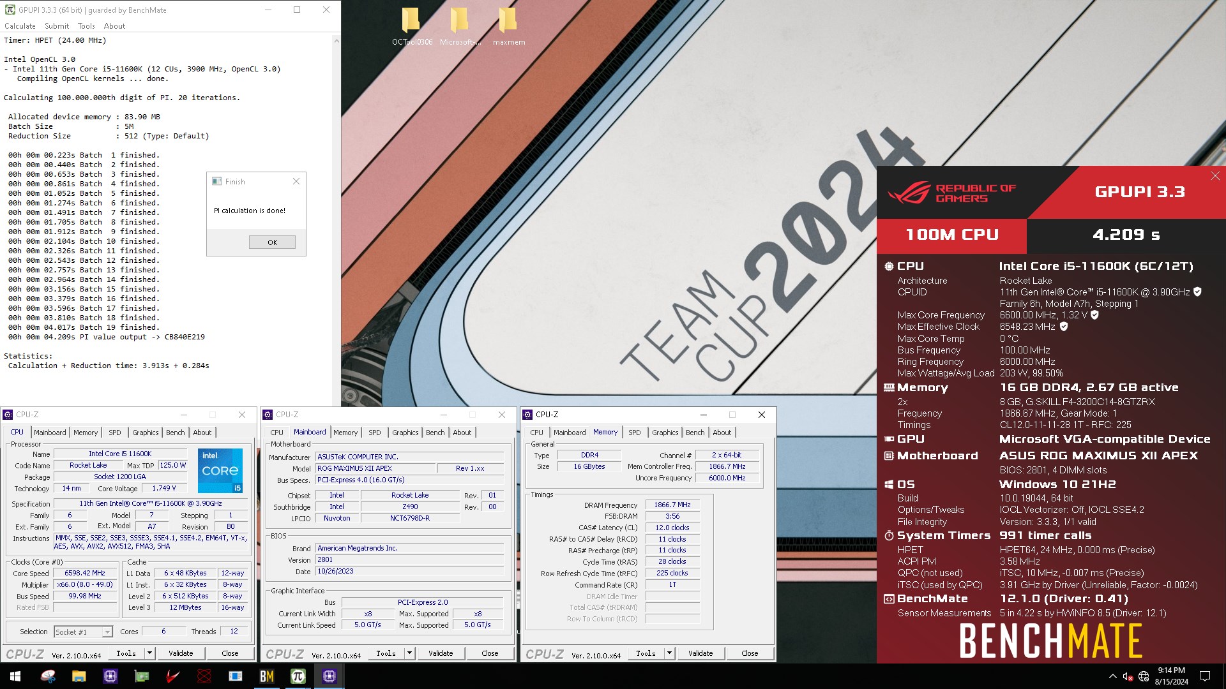
Task: Click the 'PI value output -> CB840E219' line
Action: click(x=106, y=337)
